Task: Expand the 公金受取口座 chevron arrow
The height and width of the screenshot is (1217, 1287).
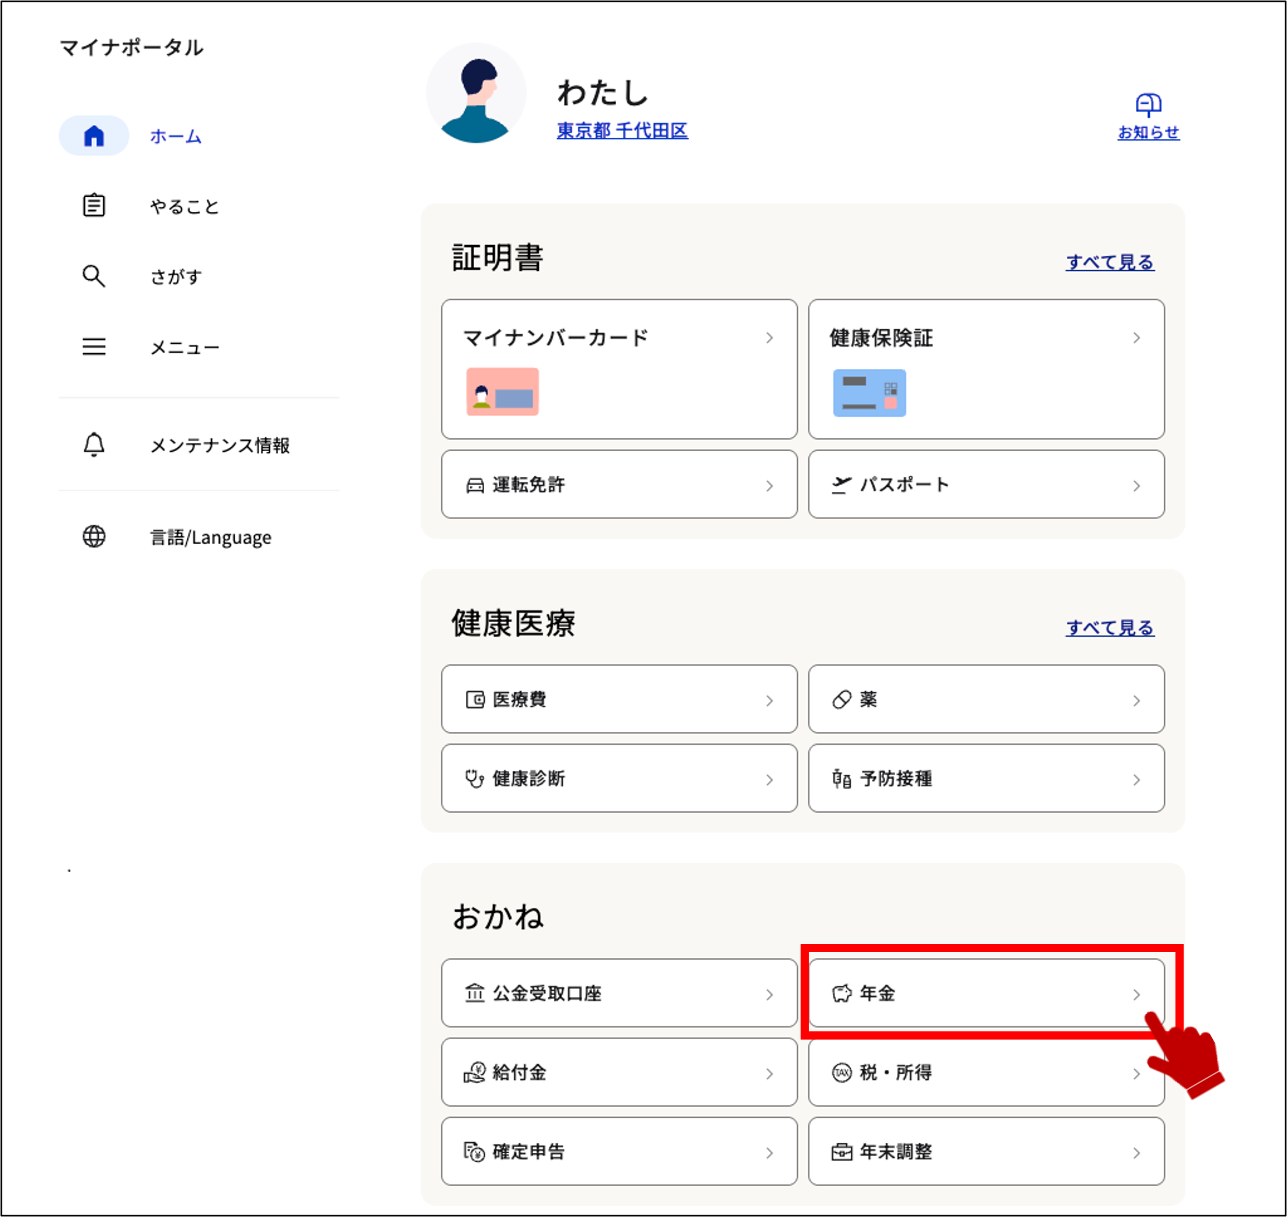Action: 770,995
